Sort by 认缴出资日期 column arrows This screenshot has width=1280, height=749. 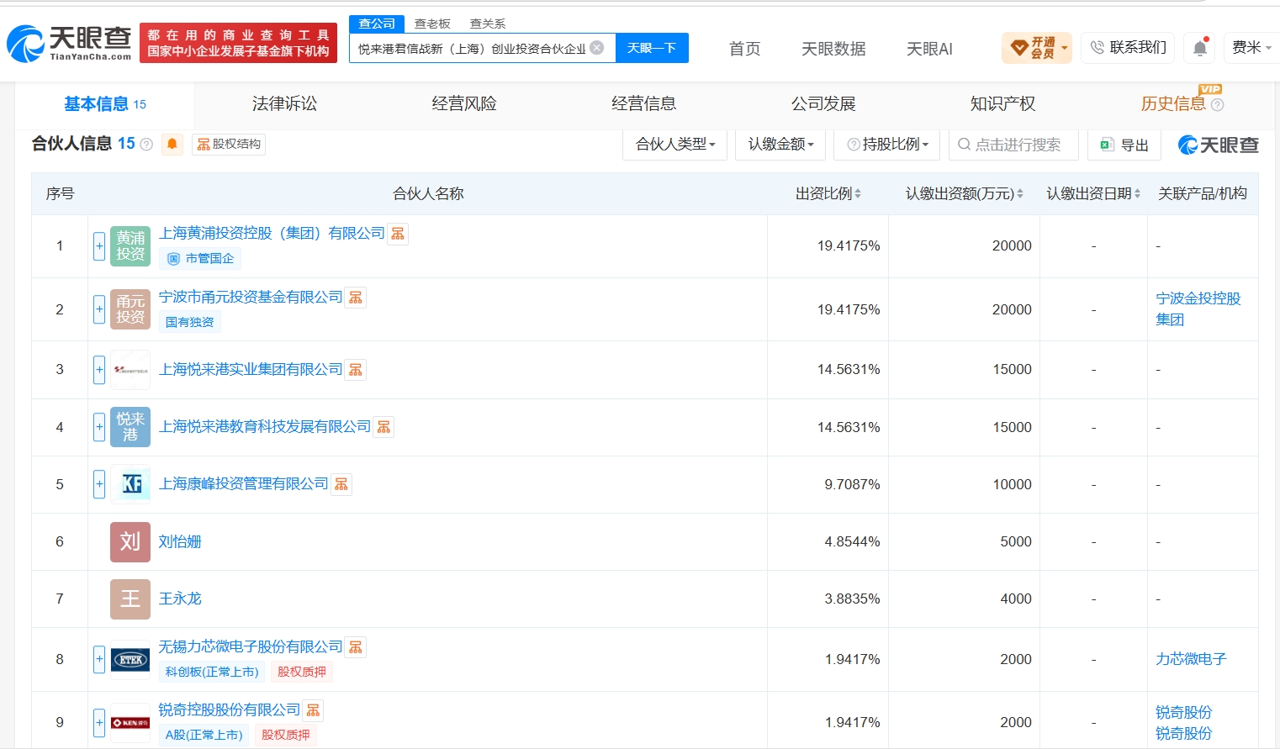coord(1138,194)
